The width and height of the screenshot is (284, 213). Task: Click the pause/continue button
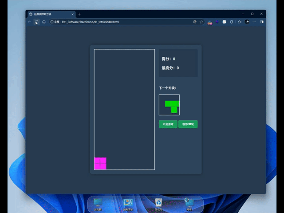point(188,124)
